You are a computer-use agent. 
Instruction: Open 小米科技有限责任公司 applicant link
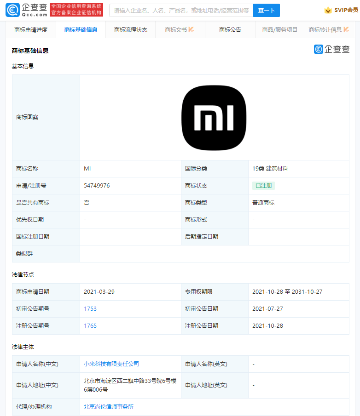(x=111, y=364)
